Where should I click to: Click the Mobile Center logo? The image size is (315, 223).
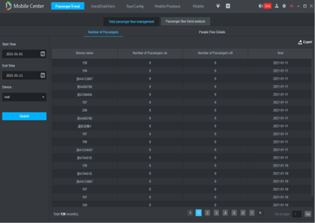click(8, 6)
